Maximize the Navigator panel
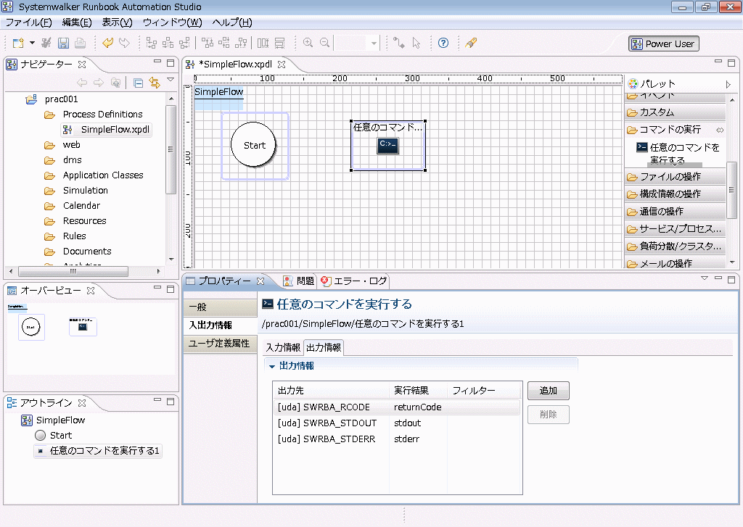 171,63
